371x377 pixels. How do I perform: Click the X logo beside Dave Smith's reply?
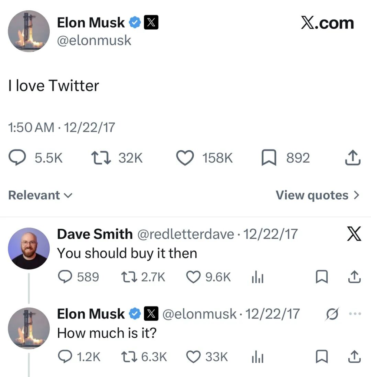pyautogui.click(x=354, y=234)
